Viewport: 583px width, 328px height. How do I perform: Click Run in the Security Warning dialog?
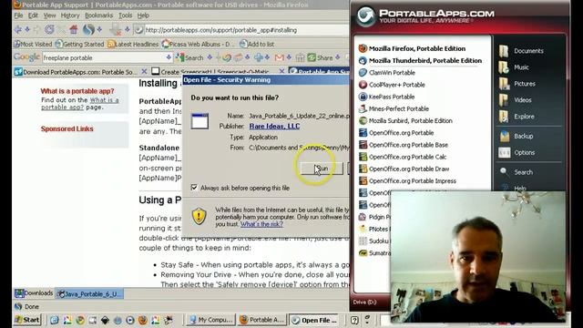coord(322,169)
